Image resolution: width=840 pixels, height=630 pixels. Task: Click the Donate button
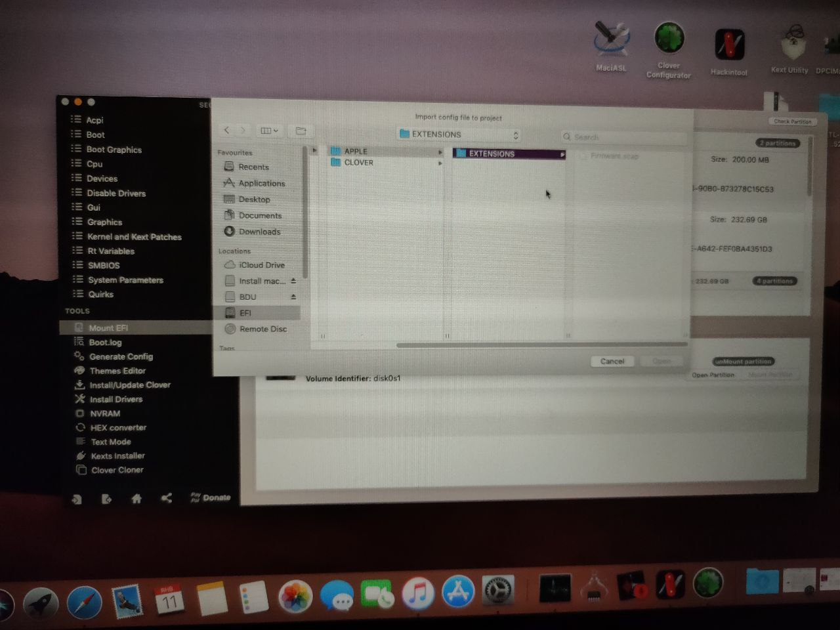pyautogui.click(x=211, y=497)
